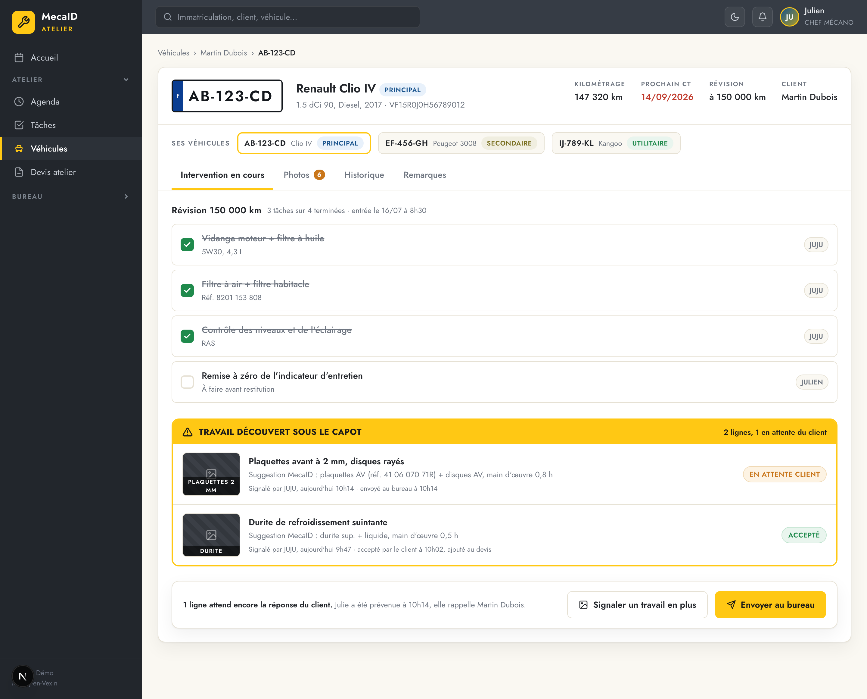This screenshot has height=699, width=867.
Task: Uncheck Vidange moteur + filtre à huile task
Action: coord(187,244)
